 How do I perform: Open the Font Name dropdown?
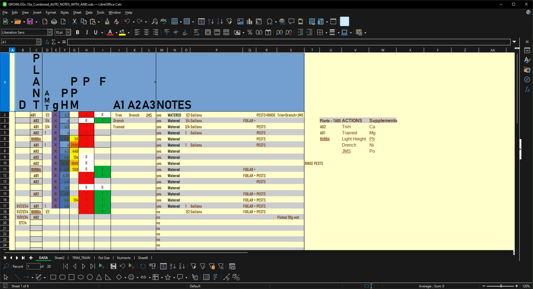[x=50, y=32]
